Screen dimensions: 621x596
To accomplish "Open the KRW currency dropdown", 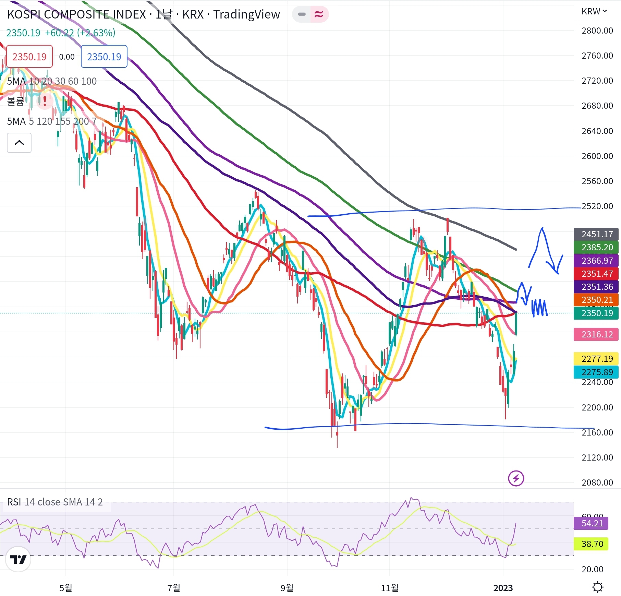I will [594, 12].
